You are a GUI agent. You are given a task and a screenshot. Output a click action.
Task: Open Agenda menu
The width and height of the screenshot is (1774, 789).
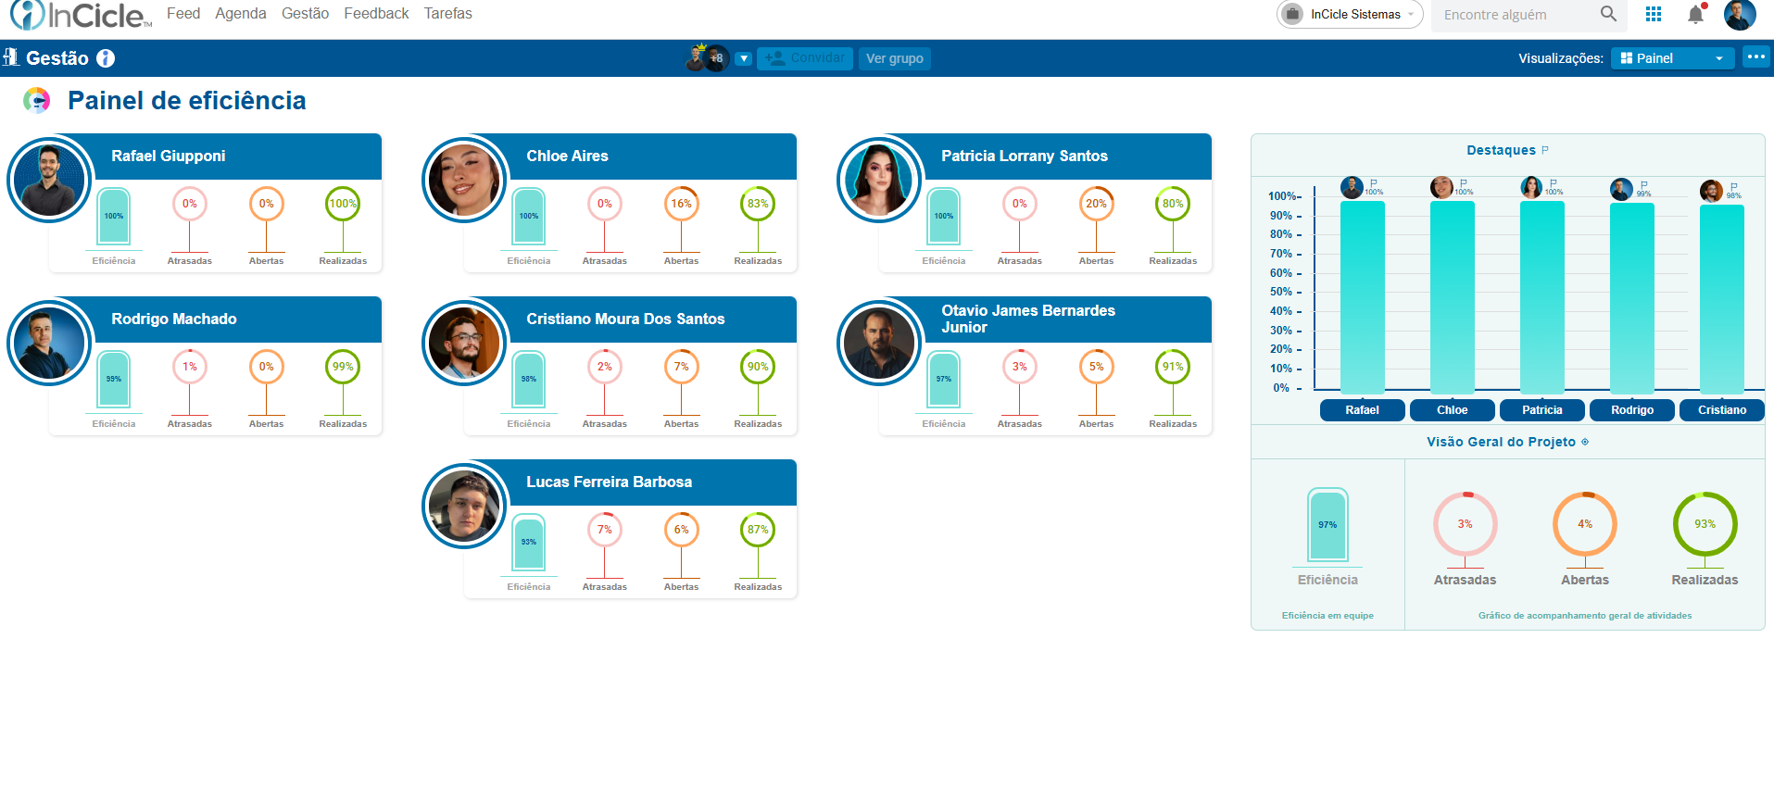pyautogui.click(x=241, y=13)
